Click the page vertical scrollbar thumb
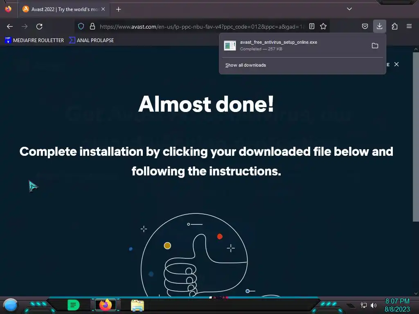The height and width of the screenshot is (314, 419). (416, 137)
